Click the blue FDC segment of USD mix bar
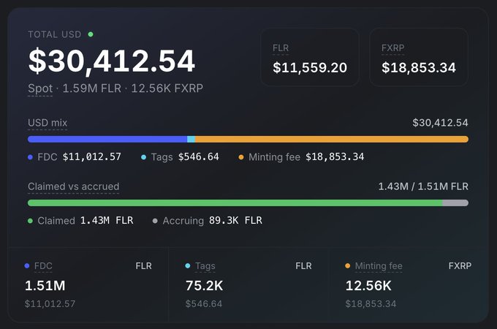The height and width of the screenshot is (329, 497). pyautogui.click(x=107, y=139)
